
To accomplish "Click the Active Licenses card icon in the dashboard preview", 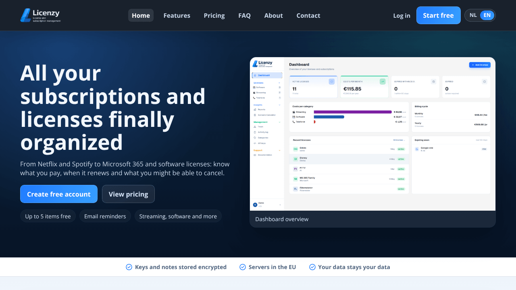I will (x=332, y=81).
